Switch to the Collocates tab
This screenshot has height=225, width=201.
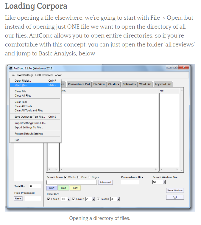(129, 84)
